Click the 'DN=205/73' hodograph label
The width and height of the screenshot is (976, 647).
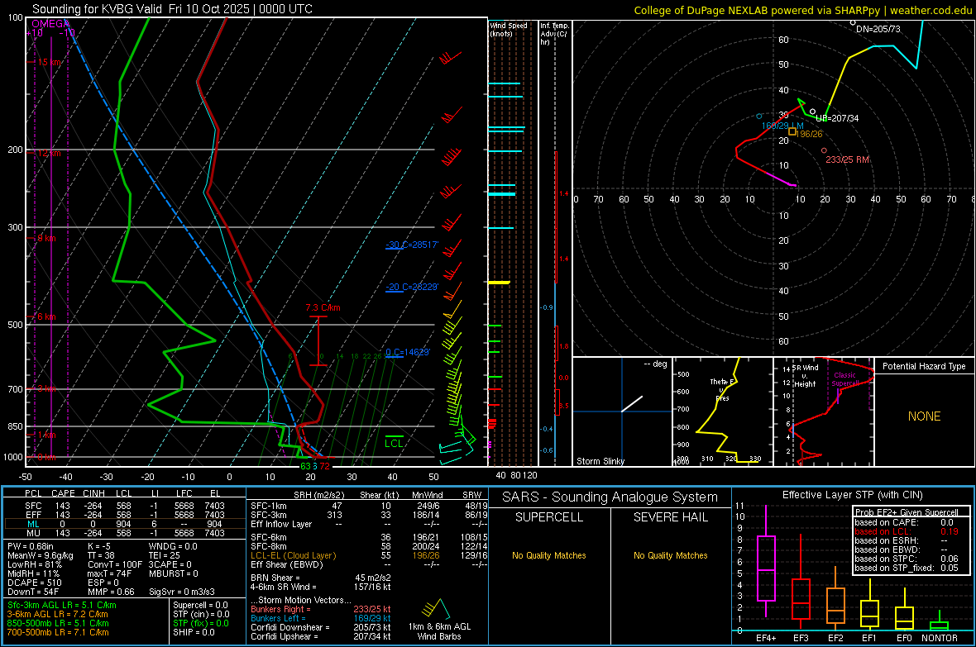(x=878, y=29)
